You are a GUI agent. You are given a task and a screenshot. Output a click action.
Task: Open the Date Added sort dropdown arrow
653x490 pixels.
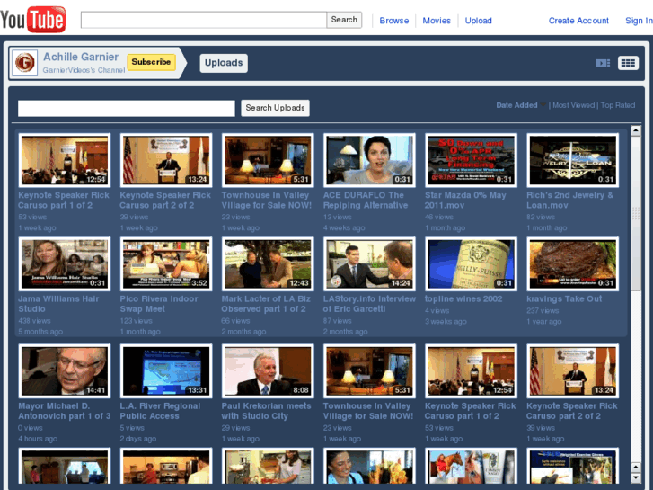543,105
